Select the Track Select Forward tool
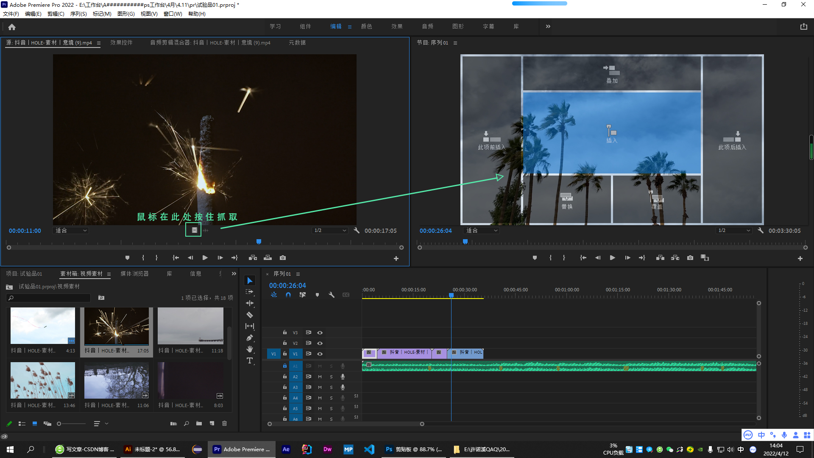Viewport: 814px width, 458px height. 250,292
